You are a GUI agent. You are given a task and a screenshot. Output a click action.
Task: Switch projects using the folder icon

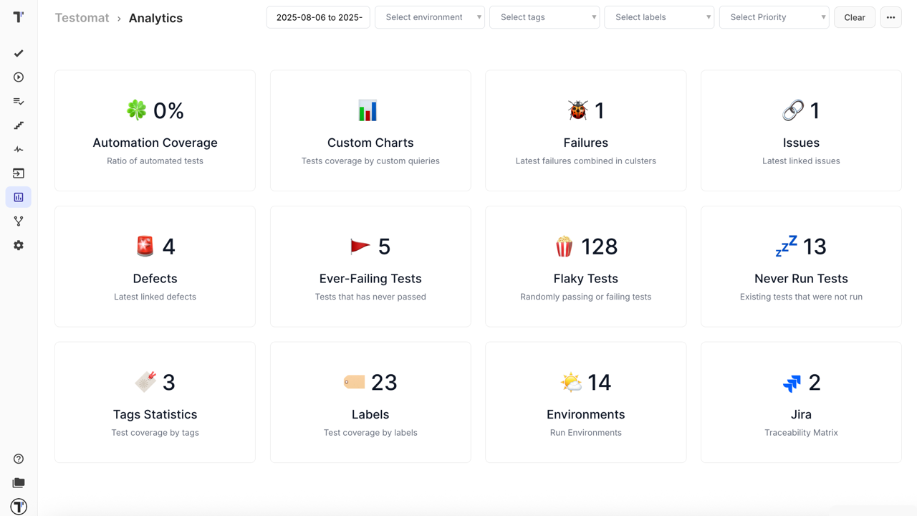click(x=18, y=482)
